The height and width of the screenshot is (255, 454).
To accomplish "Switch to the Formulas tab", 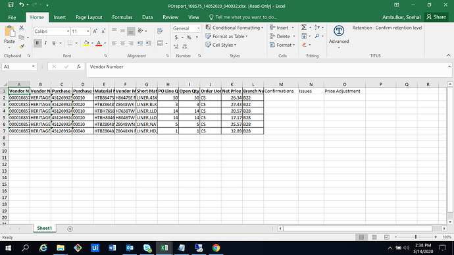I will [x=122, y=17].
